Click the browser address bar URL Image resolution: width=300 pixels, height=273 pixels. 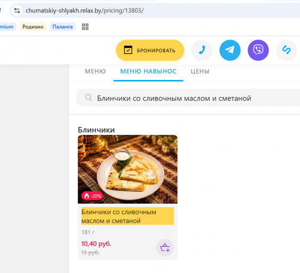(85, 11)
